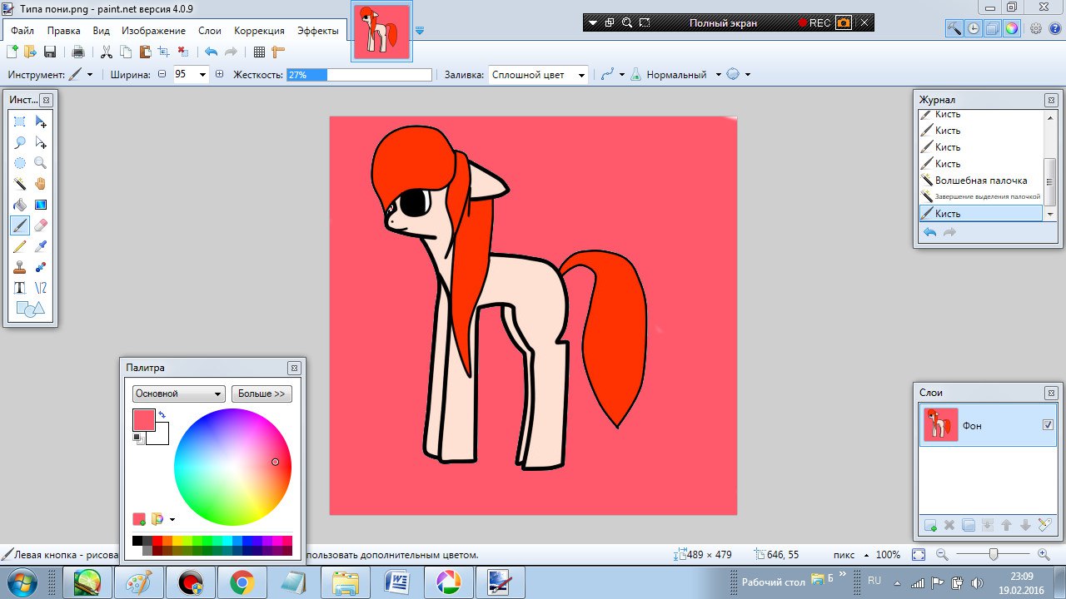Toggle the rulers display
The image size is (1066, 599).
278,52
